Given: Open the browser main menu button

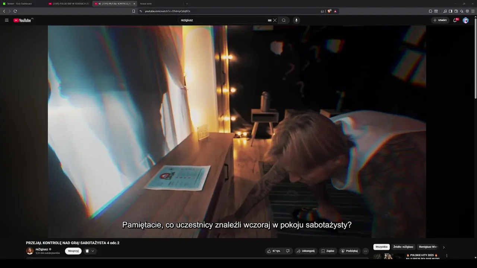Looking at the screenshot, I should click(x=473, y=11).
